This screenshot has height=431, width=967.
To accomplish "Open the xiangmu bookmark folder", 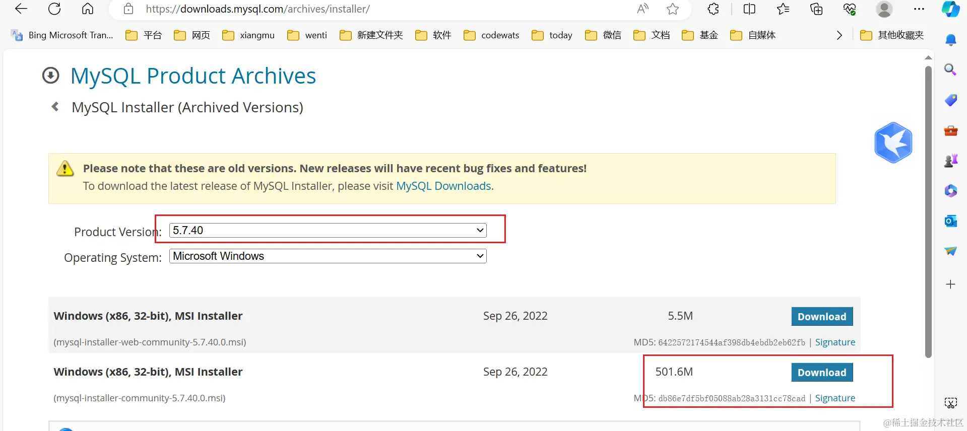I will 248,35.
